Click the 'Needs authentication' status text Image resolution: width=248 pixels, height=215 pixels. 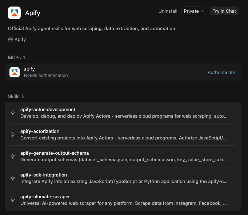pos(46,76)
